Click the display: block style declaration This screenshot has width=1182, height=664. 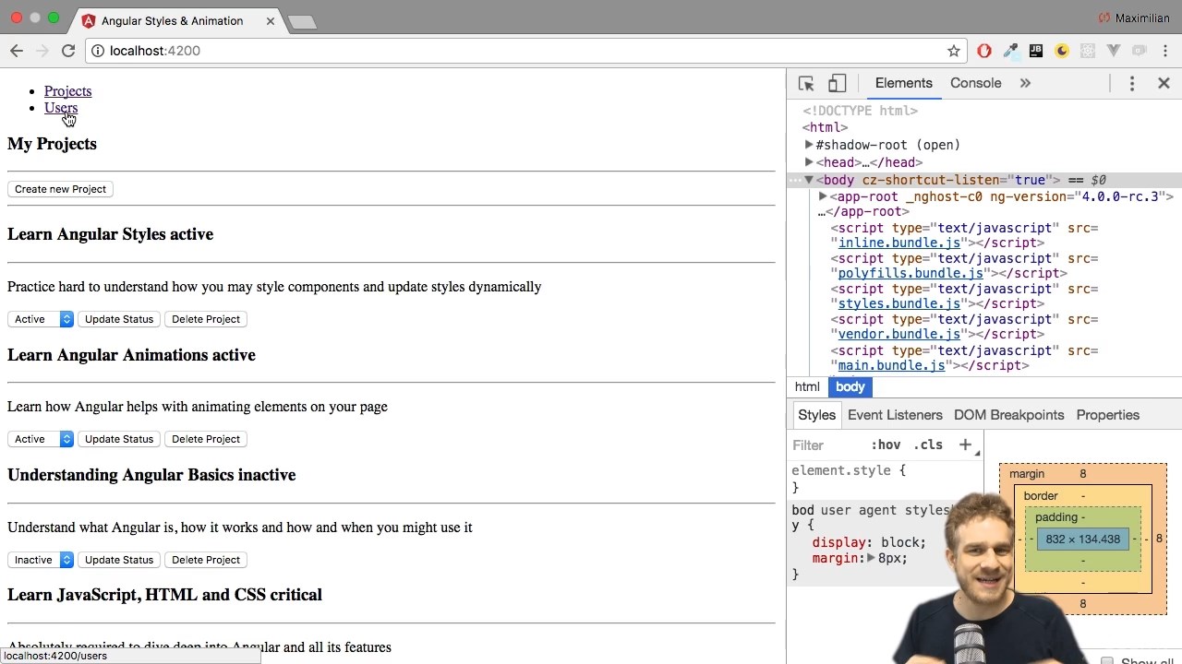[x=869, y=542]
